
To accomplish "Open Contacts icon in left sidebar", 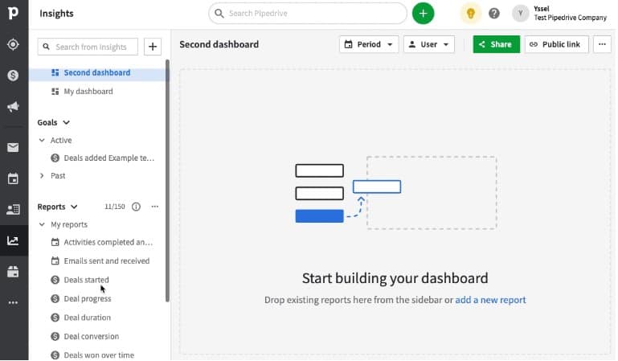I will [13, 209].
